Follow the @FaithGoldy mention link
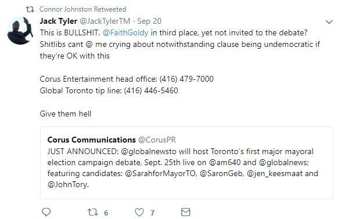Screen dimensions: 338x219 click(x=125, y=32)
